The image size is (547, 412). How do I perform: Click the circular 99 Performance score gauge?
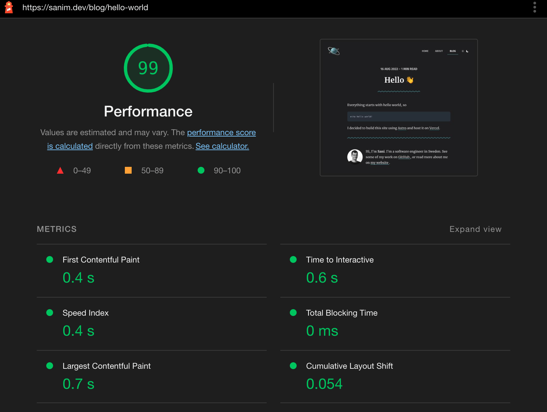pos(148,68)
